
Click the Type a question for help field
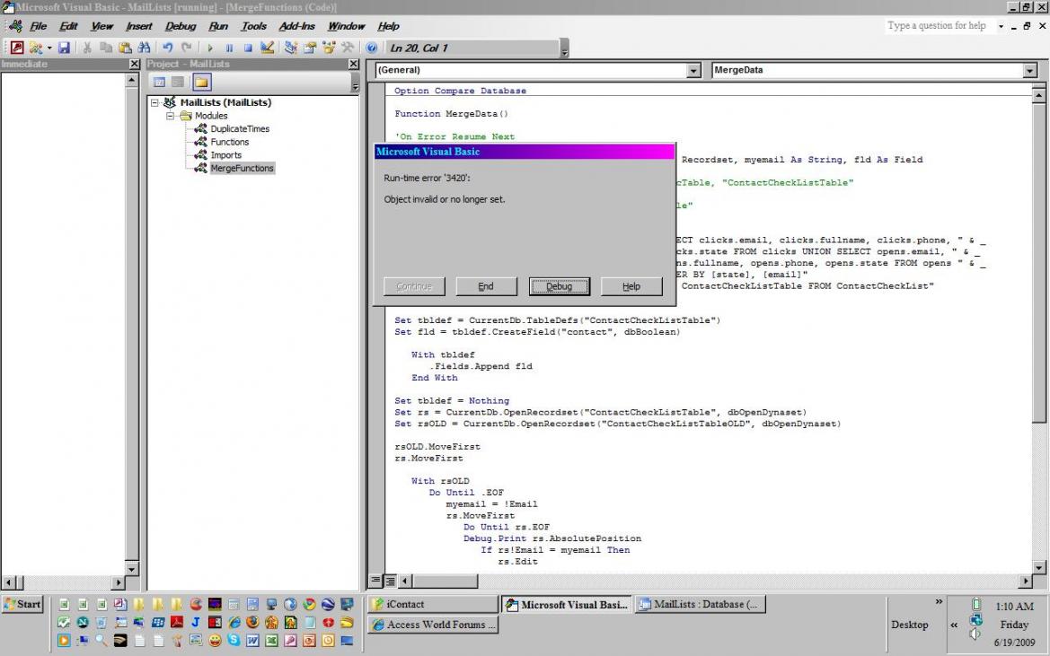click(x=940, y=25)
